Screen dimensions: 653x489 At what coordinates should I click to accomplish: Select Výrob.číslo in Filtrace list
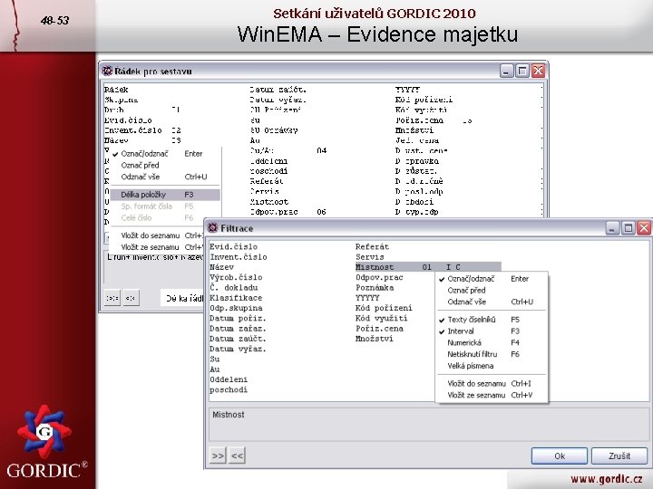click(236, 277)
